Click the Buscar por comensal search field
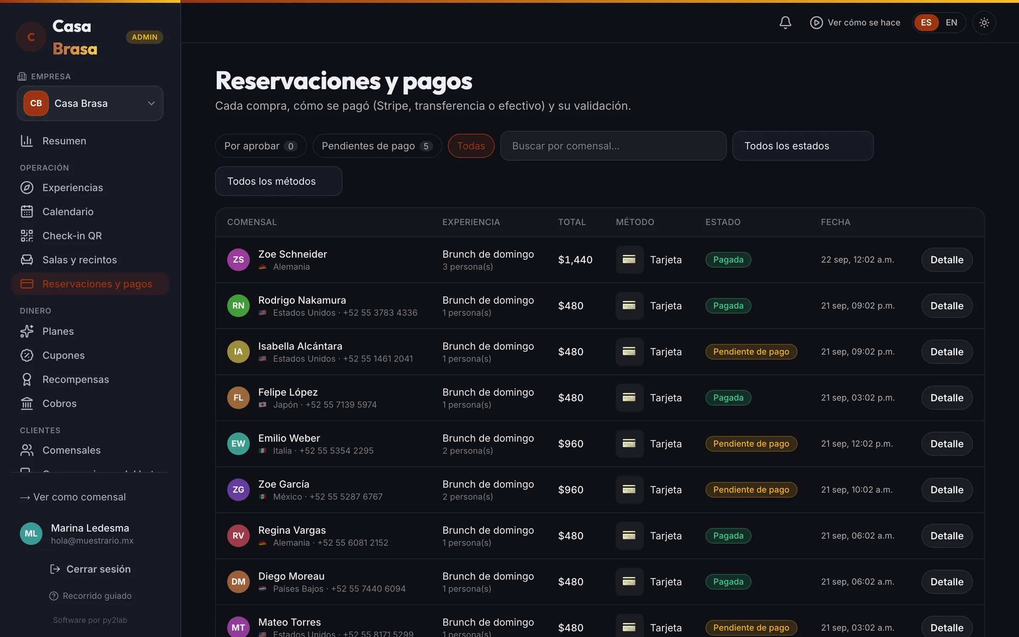This screenshot has height=637, width=1019. point(613,146)
